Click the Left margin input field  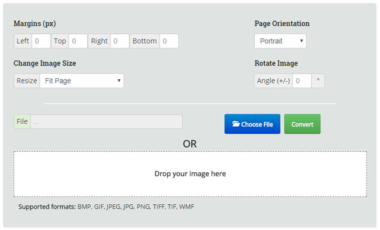(41, 41)
